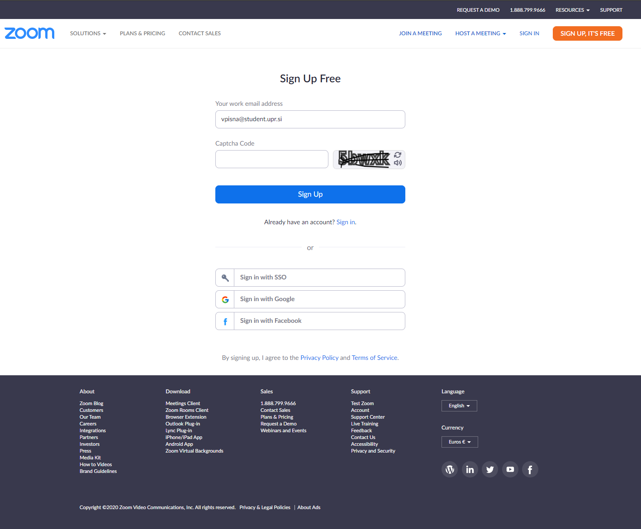
Task: Open the Feedback footer link
Action: 361,430
